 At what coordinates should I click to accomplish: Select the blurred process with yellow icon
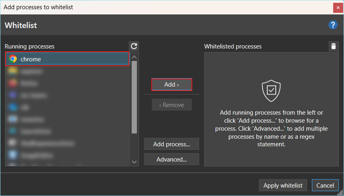[67, 71]
